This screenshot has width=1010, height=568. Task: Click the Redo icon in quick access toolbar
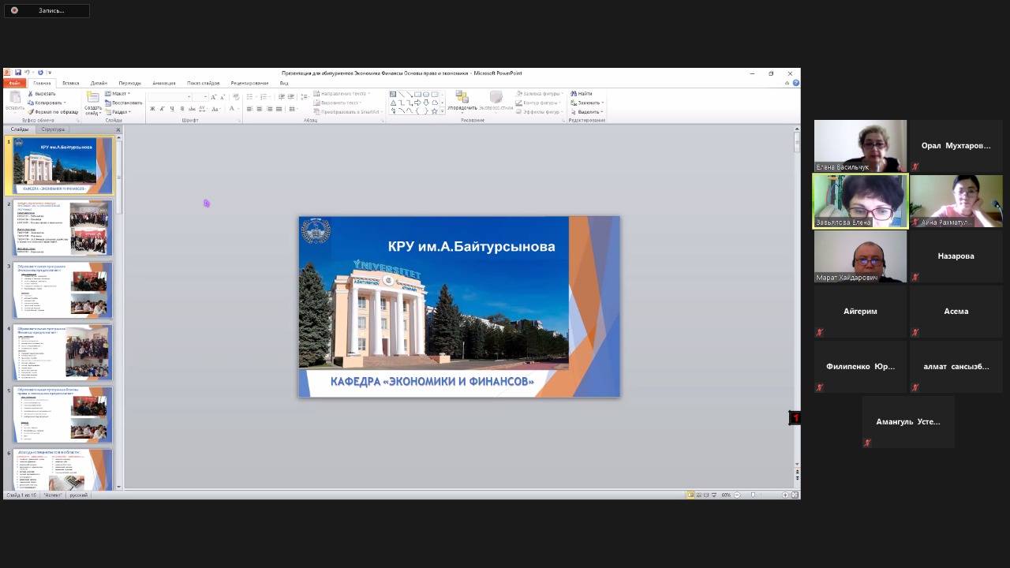click(x=40, y=73)
